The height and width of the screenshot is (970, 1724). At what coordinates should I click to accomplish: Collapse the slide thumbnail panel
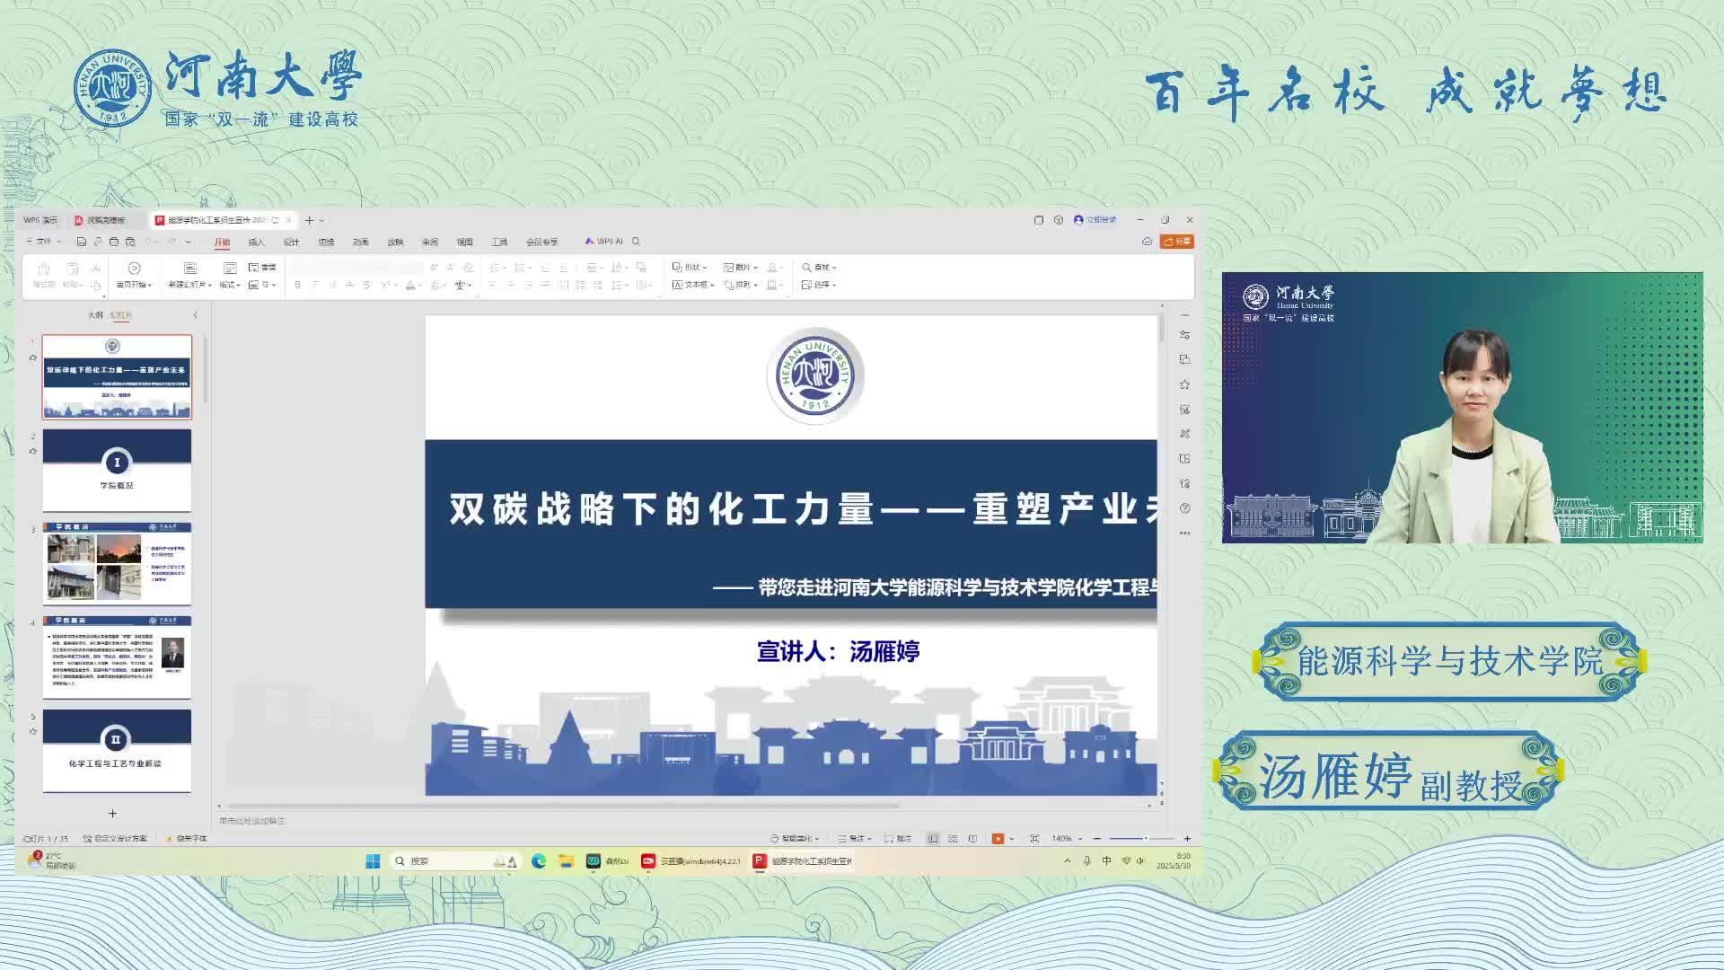pyautogui.click(x=196, y=315)
